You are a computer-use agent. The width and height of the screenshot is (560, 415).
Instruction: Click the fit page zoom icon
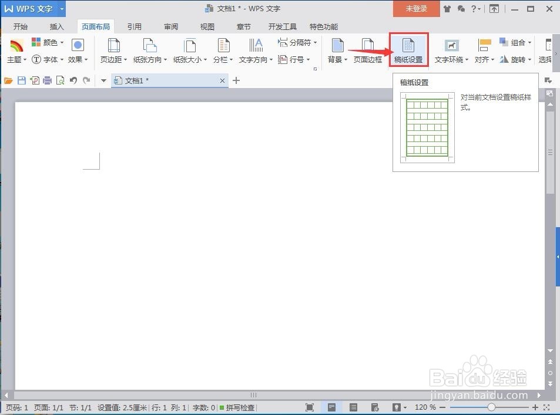(546, 407)
